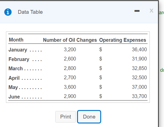
Task: Click the dollar sign in June row
Action: tap(101, 96)
